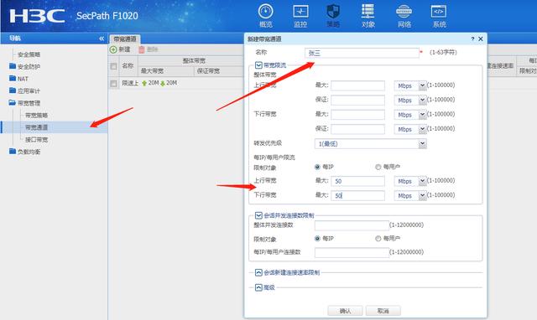Click the 保证带宽 column header
This screenshot has width=537, height=320.
208,71
